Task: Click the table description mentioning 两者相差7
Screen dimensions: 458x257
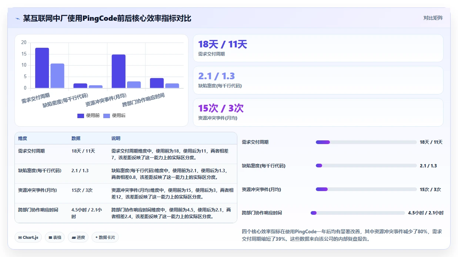Action: point(172,154)
